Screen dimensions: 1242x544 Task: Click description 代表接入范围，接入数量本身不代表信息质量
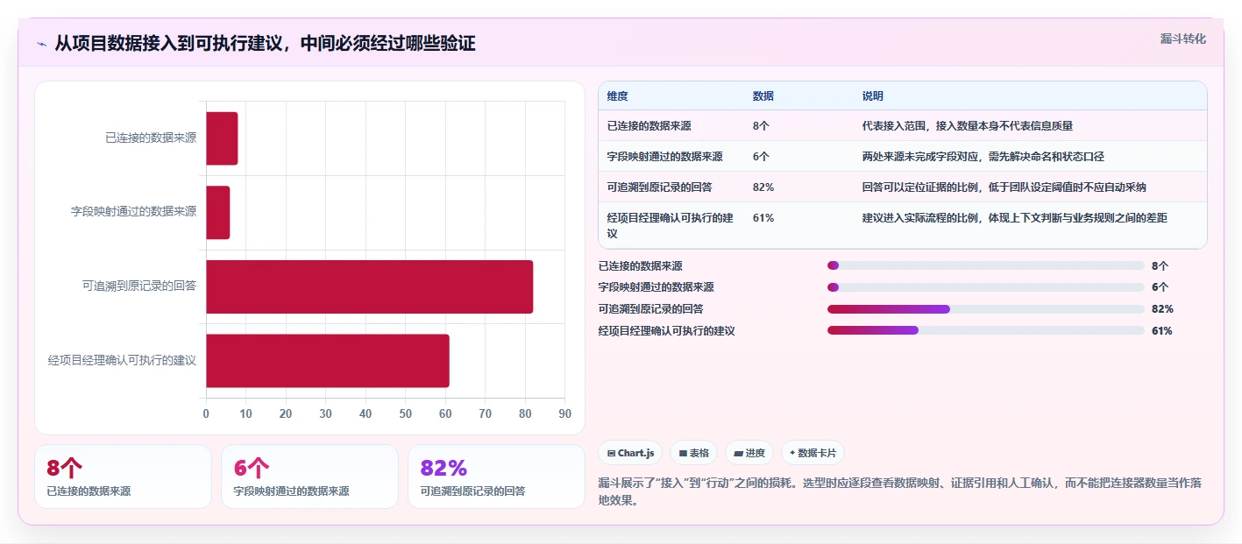[x=968, y=126]
